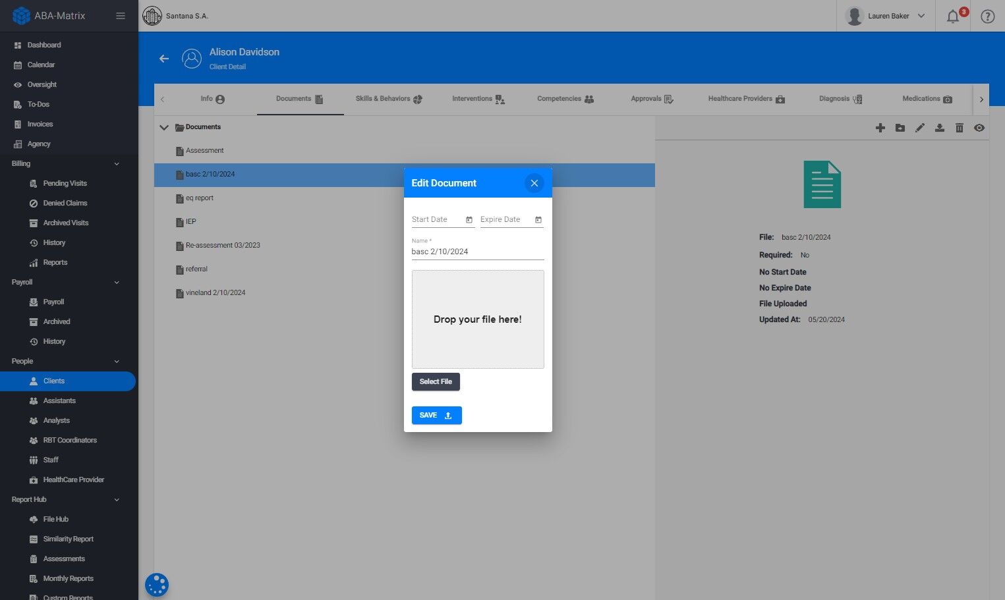Switch to the Medications tab

pos(927,99)
